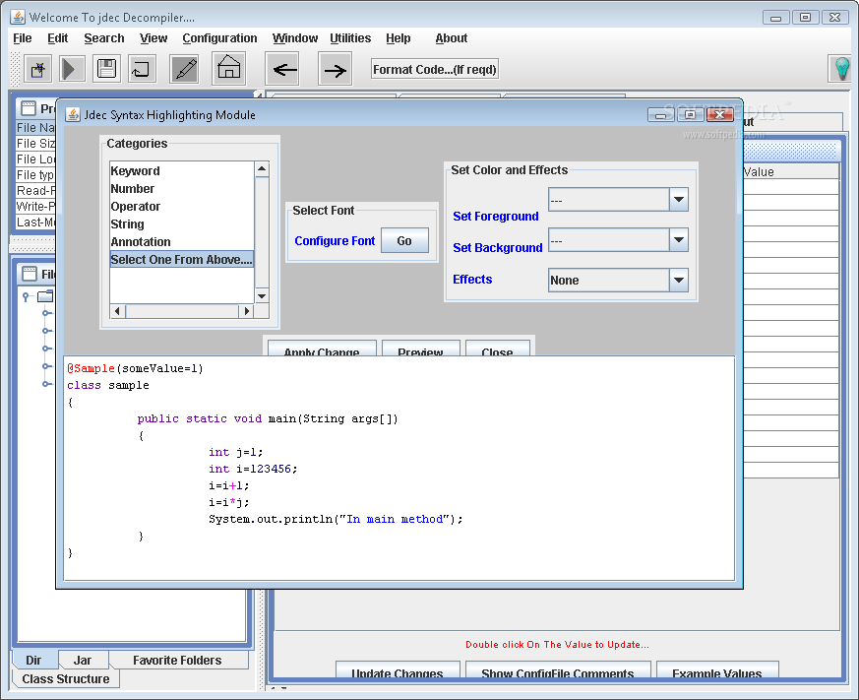This screenshot has width=859, height=700.
Task: Click the Effects label
Action: pyautogui.click(x=472, y=279)
